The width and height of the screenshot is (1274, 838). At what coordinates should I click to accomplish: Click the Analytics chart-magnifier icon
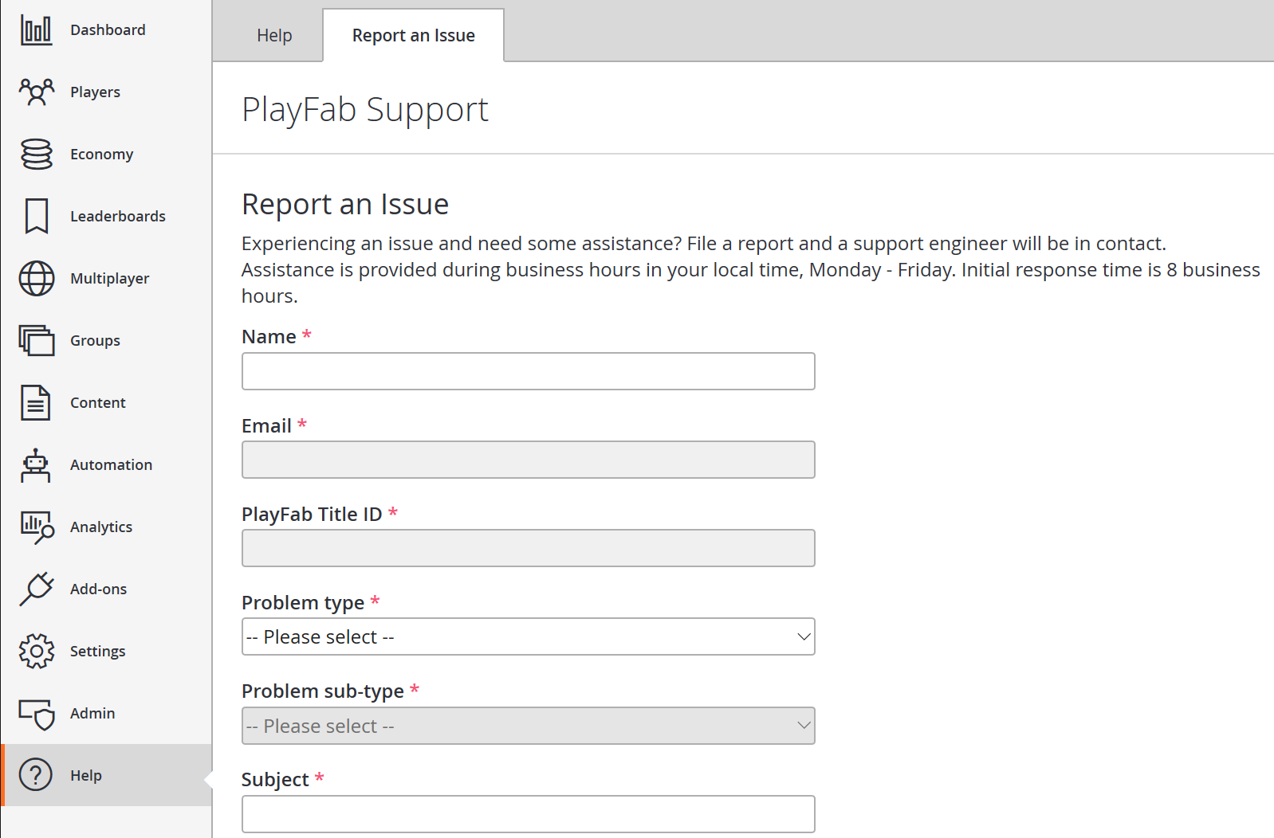coord(36,527)
